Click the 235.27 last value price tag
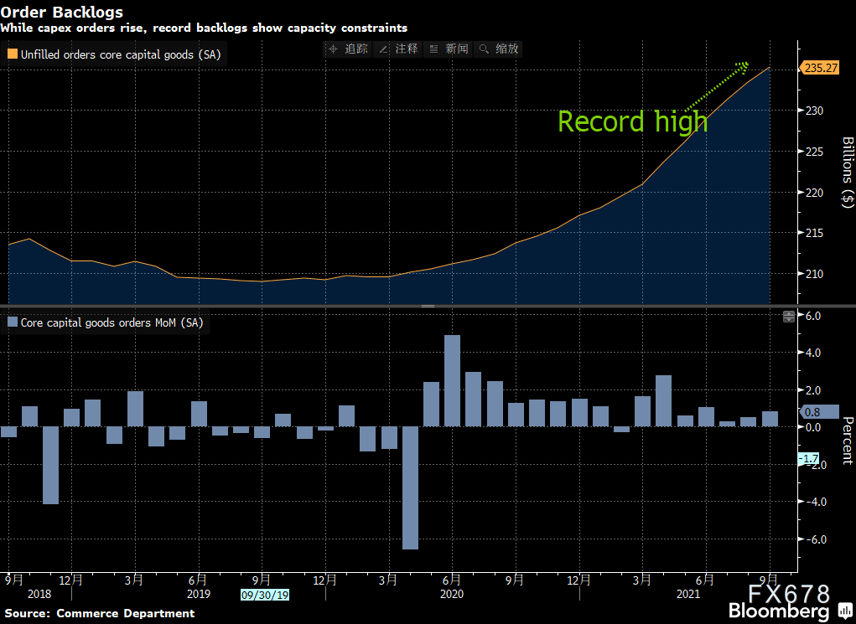856x624 pixels. 819,68
